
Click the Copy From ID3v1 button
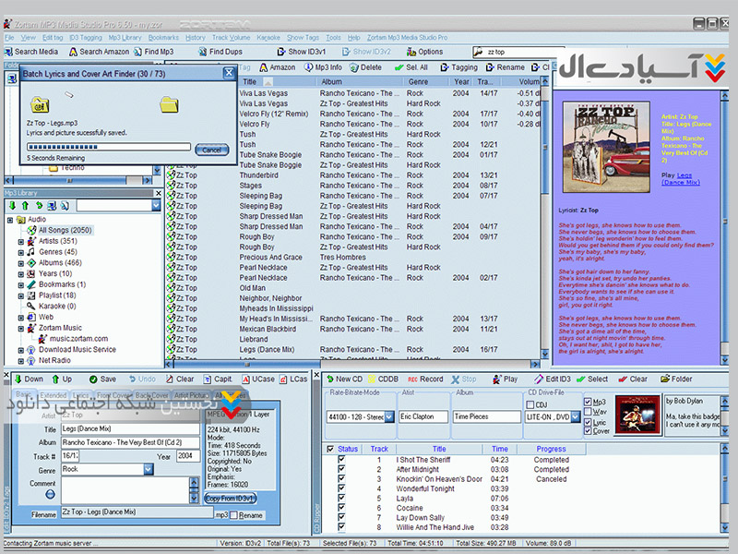(230, 499)
